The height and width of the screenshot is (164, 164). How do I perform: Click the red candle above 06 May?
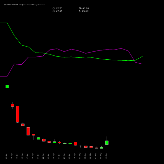click(91, 147)
